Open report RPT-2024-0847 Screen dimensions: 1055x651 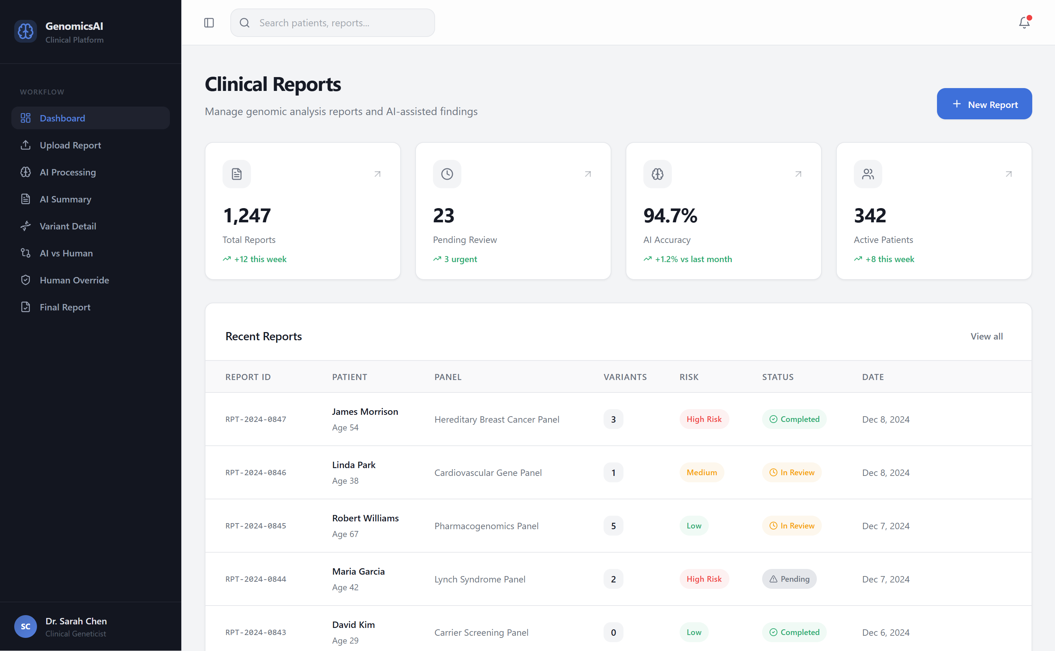pyautogui.click(x=256, y=419)
